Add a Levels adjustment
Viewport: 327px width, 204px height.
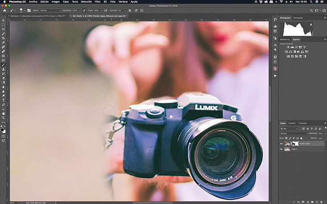click(292, 47)
